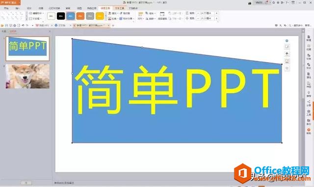Apply the yellow Abc shape style
Screen dimensions: 314x187
point(100,16)
